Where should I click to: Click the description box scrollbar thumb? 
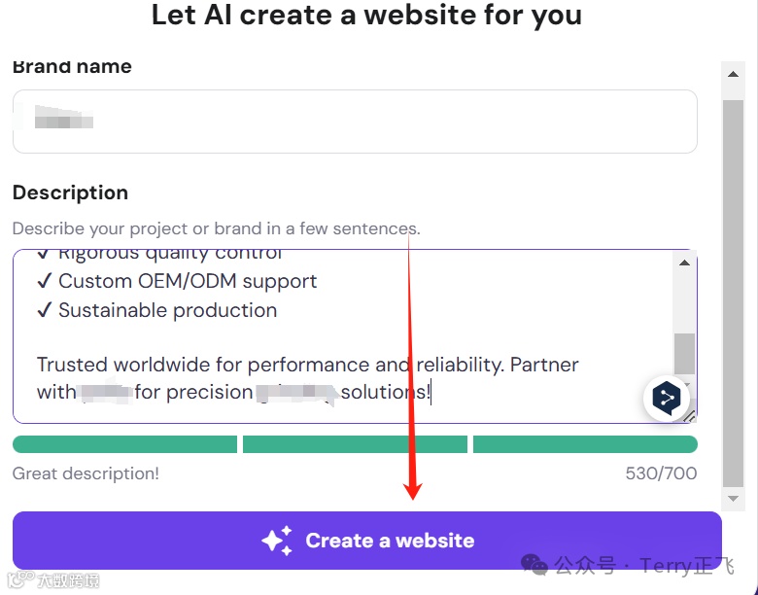pos(685,353)
